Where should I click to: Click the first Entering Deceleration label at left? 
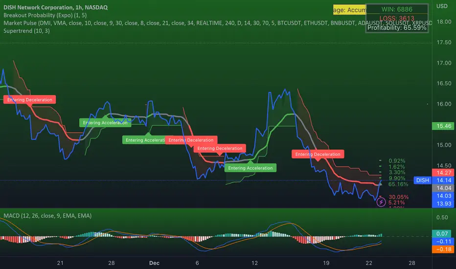[x=30, y=100]
